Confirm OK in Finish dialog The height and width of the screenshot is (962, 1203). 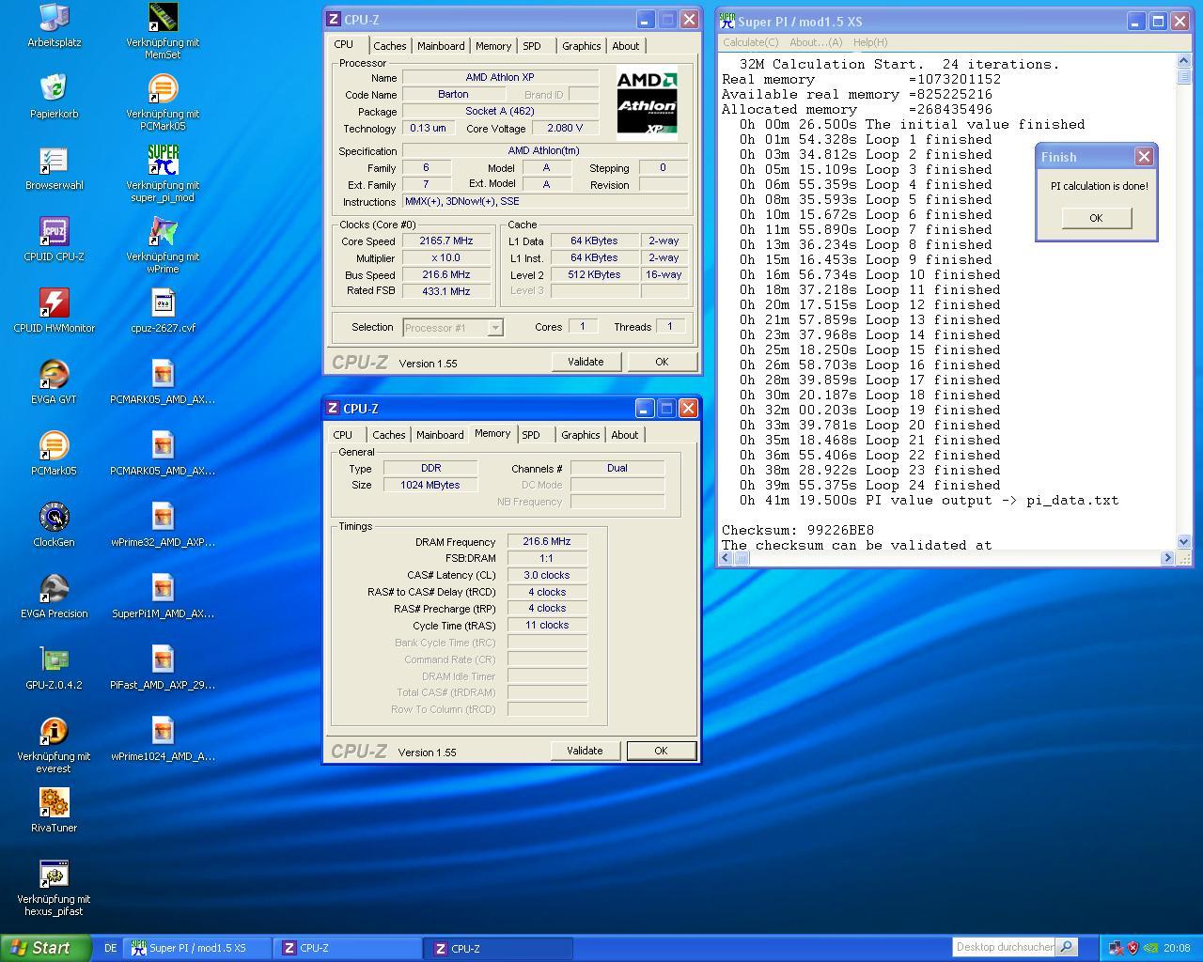(x=1096, y=218)
